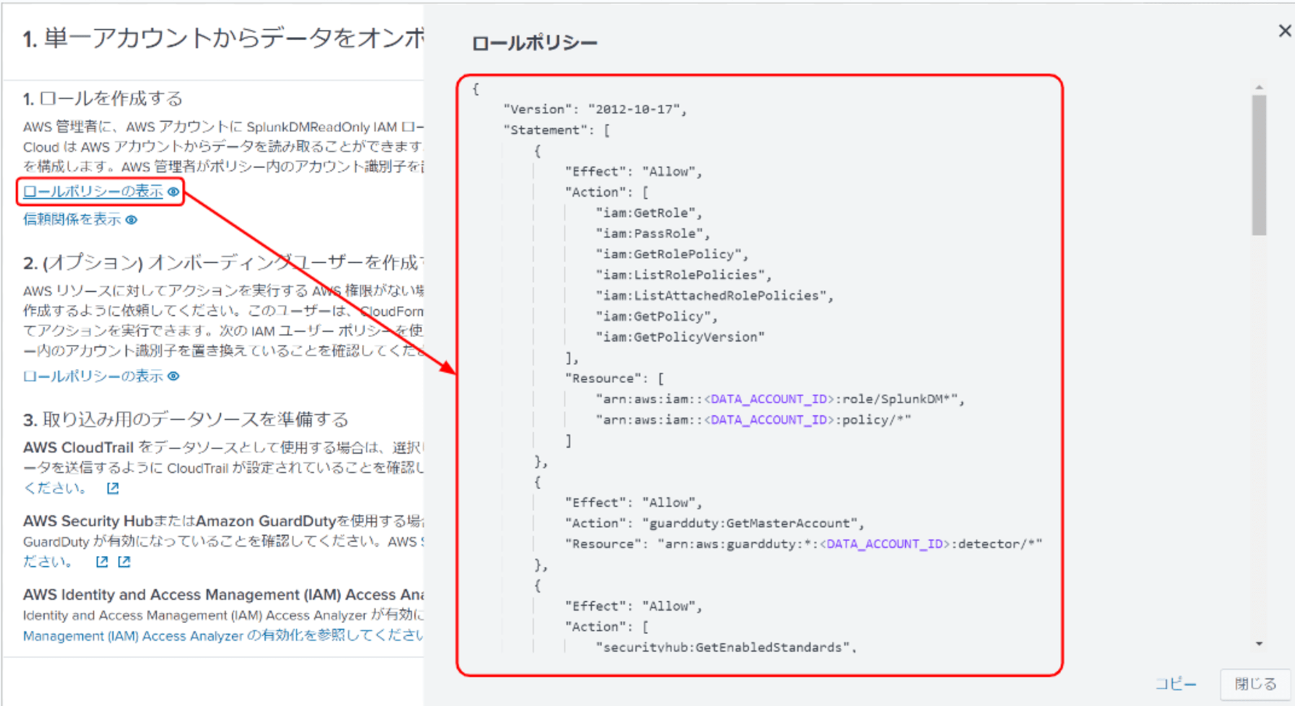Open ロールポリシーの表示 link under step 1
Screen dimensions: 1295x706
(93, 192)
